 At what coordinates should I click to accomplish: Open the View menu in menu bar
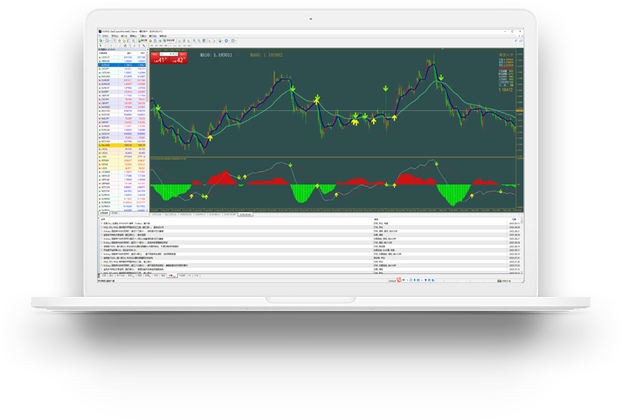pyautogui.click(x=113, y=37)
